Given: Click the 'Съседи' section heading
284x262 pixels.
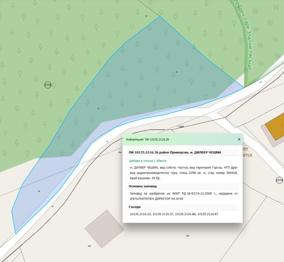Looking at the screenshot, I should pyautogui.click(x=135, y=207).
